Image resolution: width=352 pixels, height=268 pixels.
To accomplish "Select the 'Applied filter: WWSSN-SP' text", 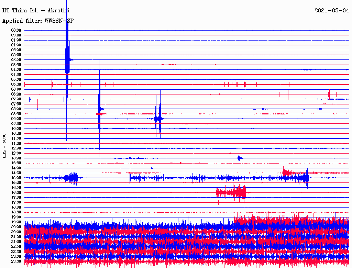I will click(38, 21).
